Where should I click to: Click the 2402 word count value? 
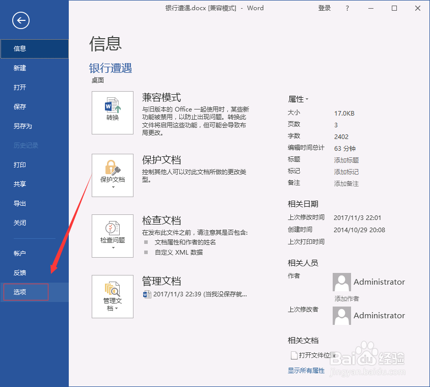(x=341, y=137)
